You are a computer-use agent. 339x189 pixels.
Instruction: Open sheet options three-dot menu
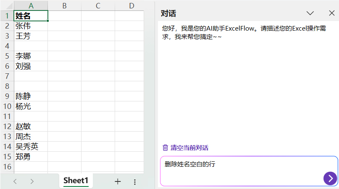click(135, 182)
